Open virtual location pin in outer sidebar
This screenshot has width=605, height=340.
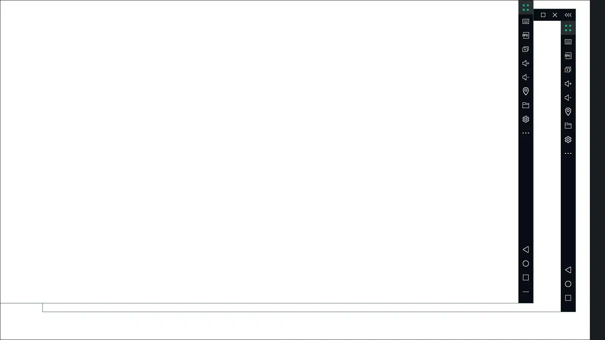[568, 112]
